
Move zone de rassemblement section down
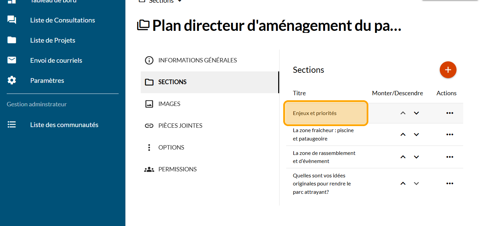416,157
